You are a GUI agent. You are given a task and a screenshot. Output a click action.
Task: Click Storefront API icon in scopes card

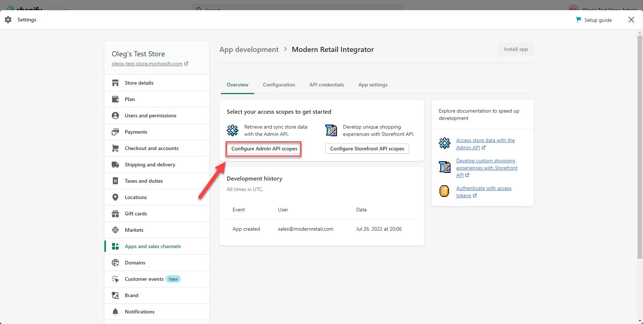point(331,130)
